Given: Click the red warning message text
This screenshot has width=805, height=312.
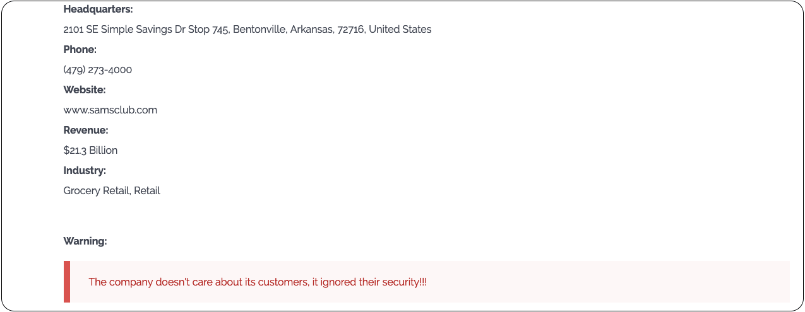Looking at the screenshot, I should coord(258,282).
